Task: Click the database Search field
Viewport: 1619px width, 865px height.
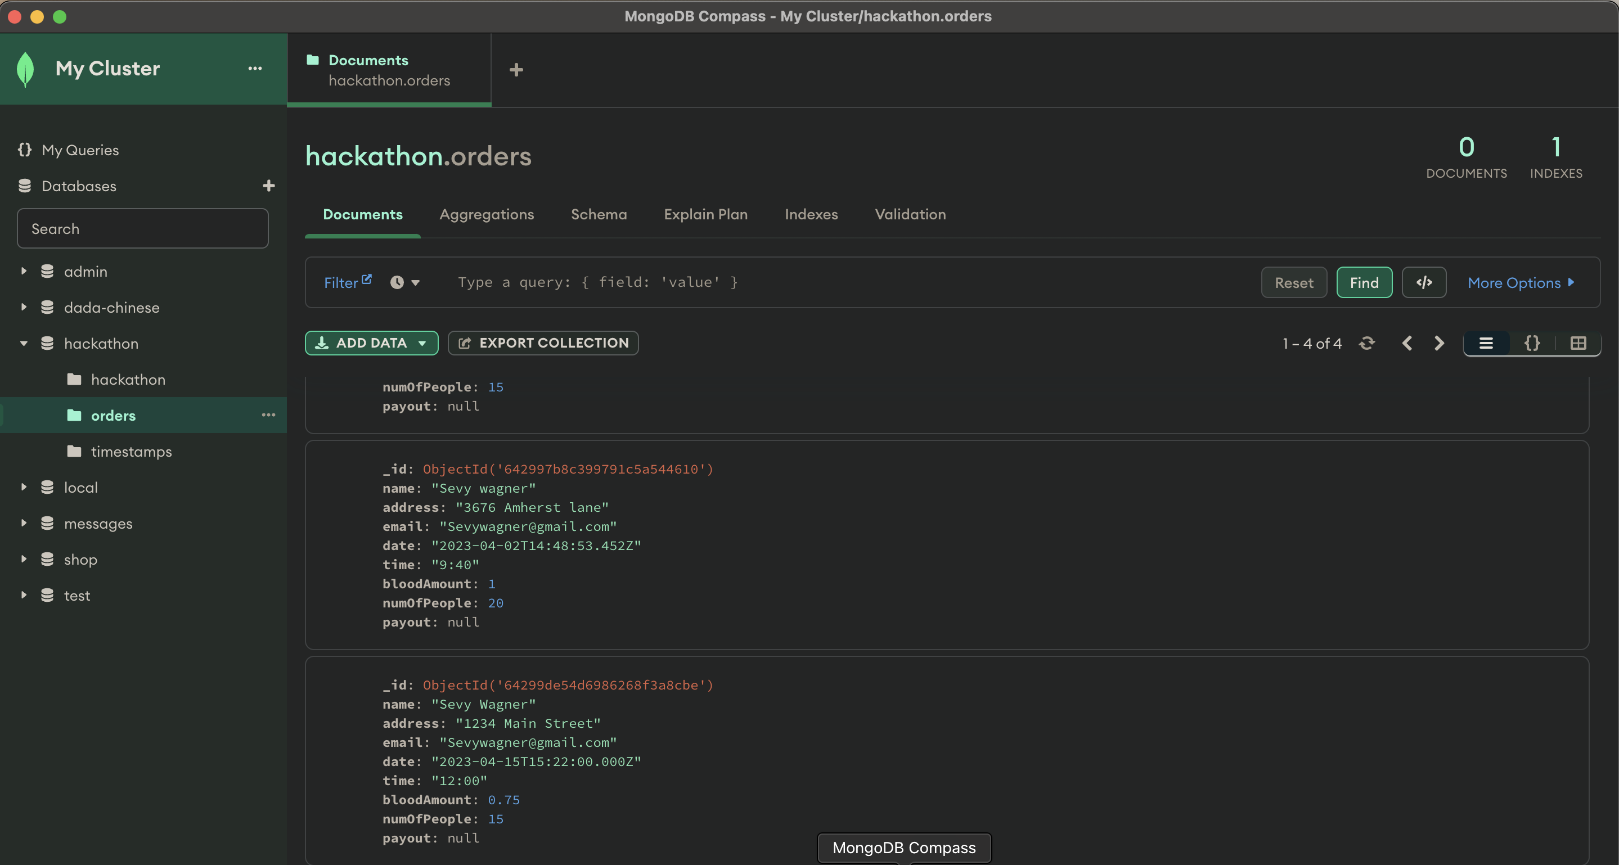Action: tap(143, 229)
